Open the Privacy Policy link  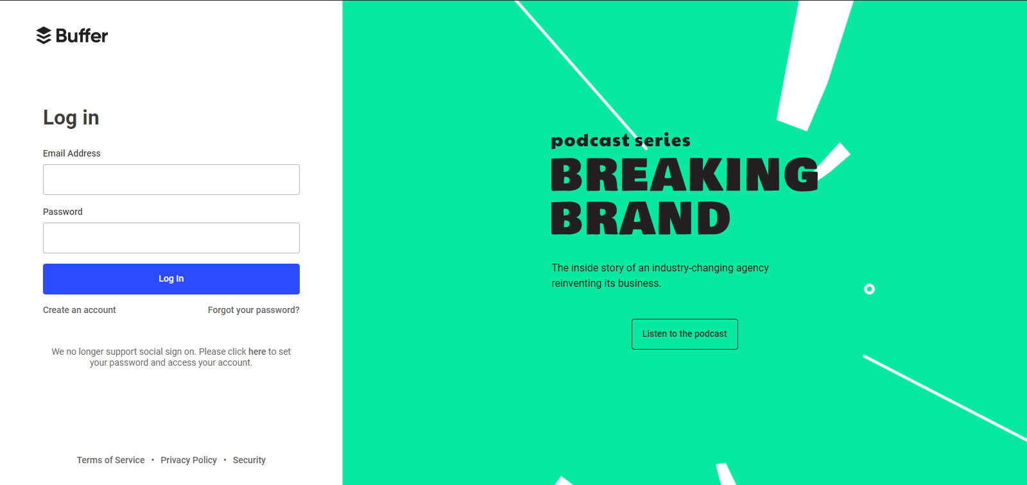tap(189, 460)
